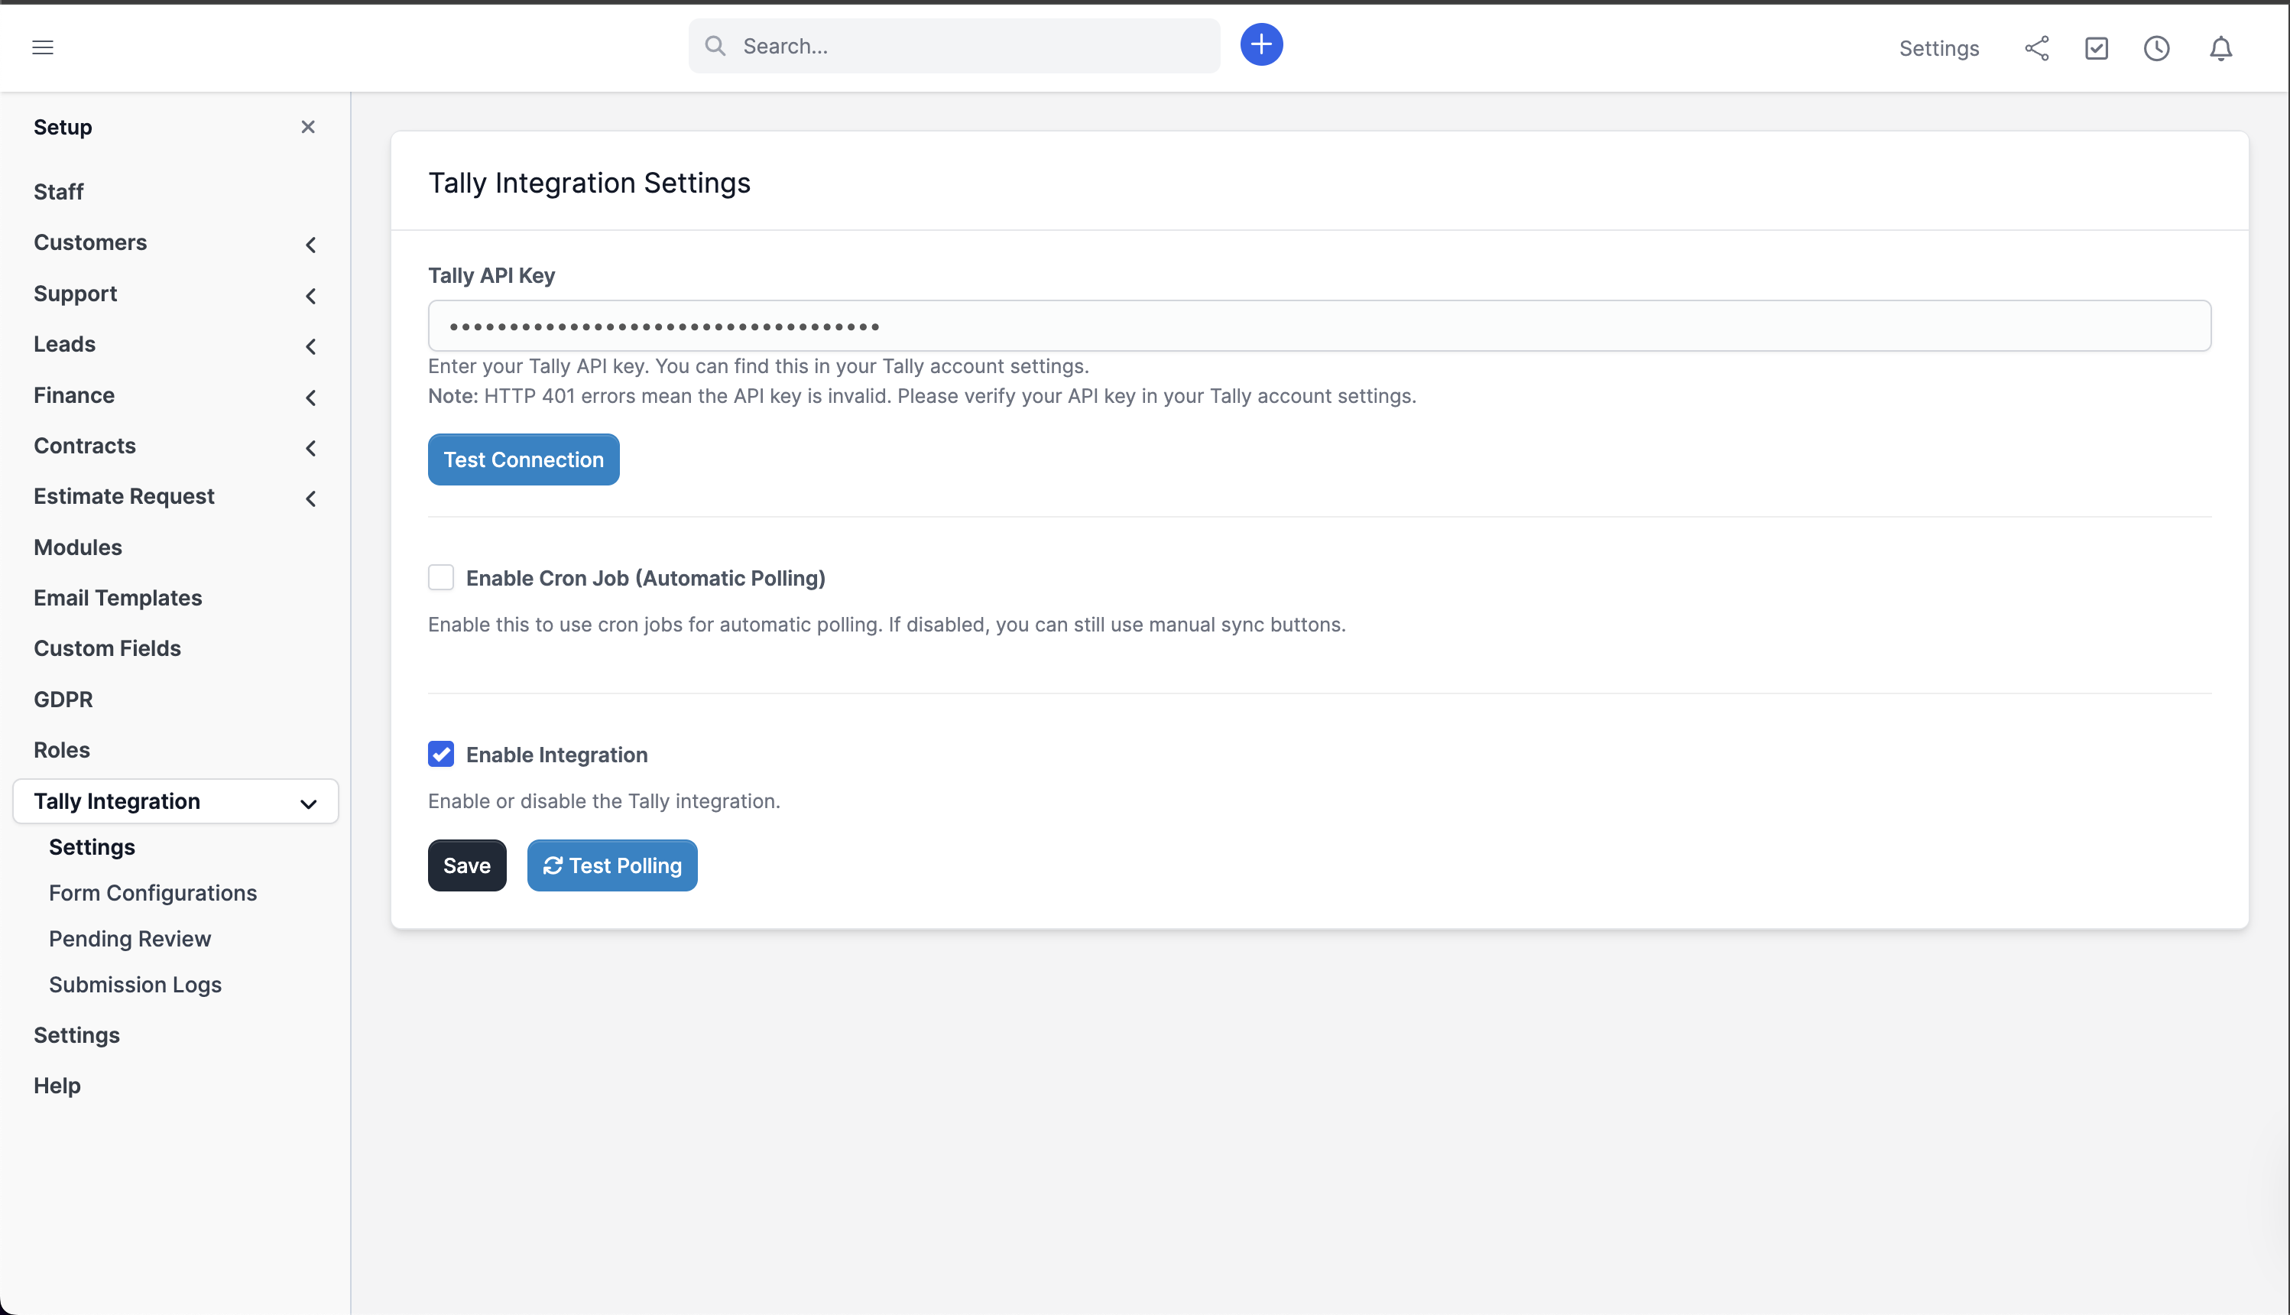This screenshot has width=2290, height=1315.
Task: Click the Test Connection button
Action: (523, 459)
